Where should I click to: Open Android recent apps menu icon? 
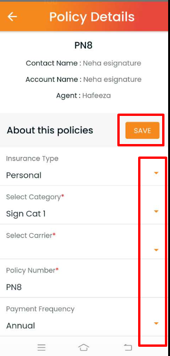click(42, 347)
